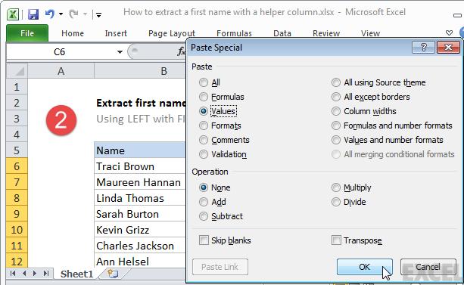Image resolution: width=464 pixels, height=285 pixels.
Task: Go to last sheet navigation arrow
Action: [x=46, y=274]
